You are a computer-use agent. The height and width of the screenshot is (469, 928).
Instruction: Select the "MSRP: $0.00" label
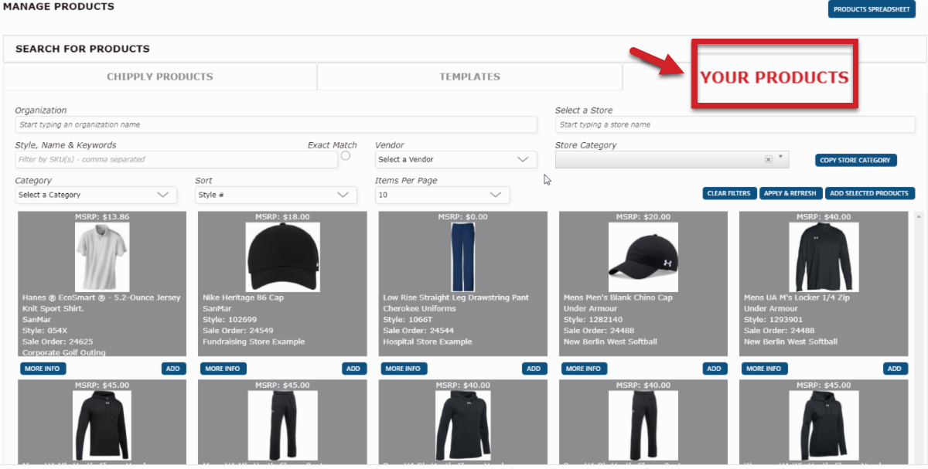point(462,217)
